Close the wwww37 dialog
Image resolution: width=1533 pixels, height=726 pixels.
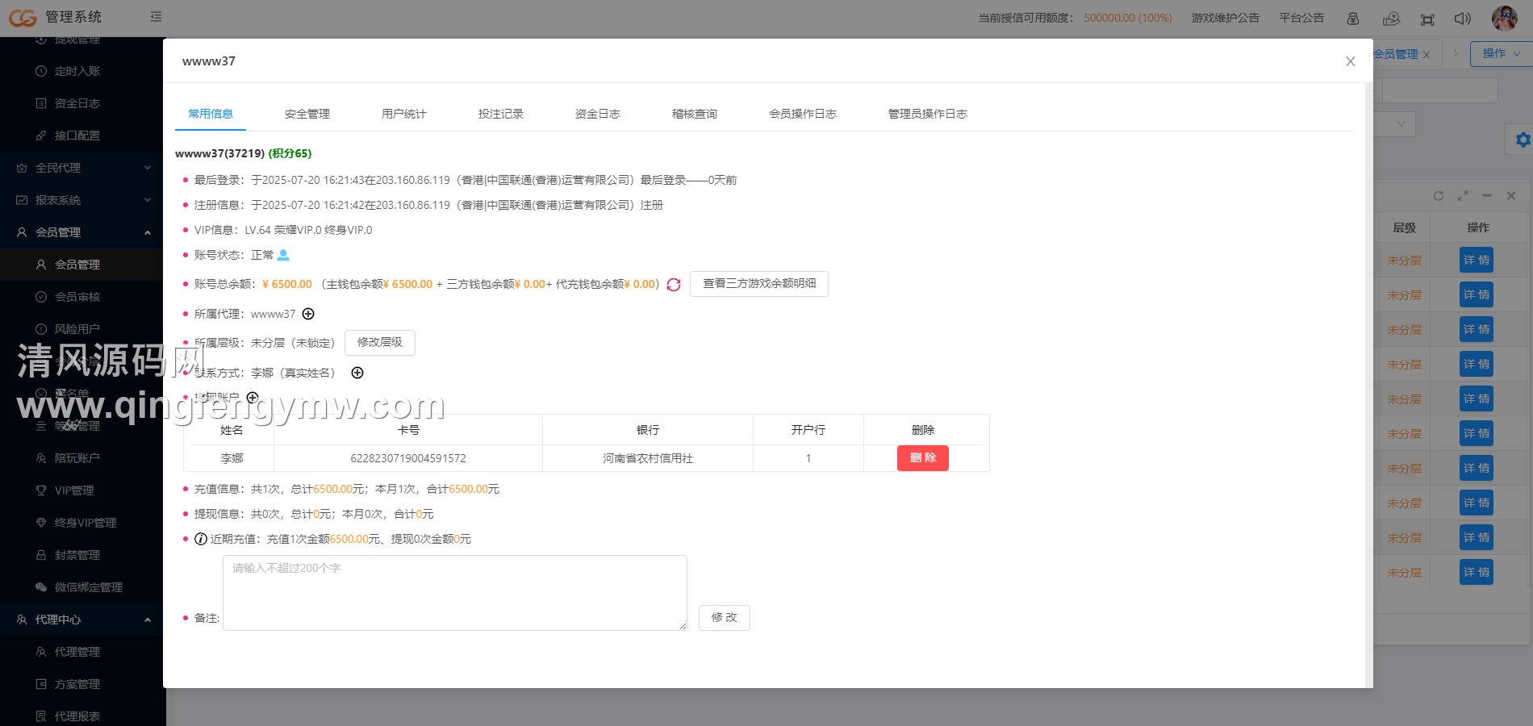[1350, 61]
